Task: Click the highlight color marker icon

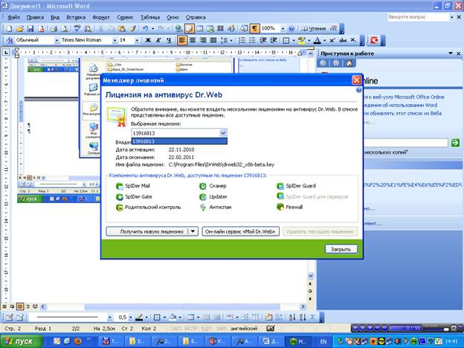Action: tap(302, 40)
